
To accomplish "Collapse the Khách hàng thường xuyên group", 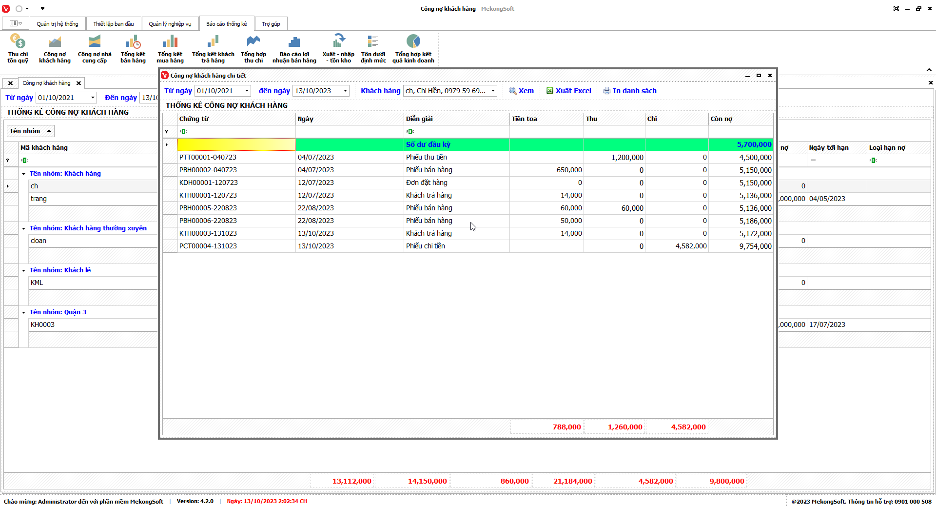I will (x=23, y=228).
